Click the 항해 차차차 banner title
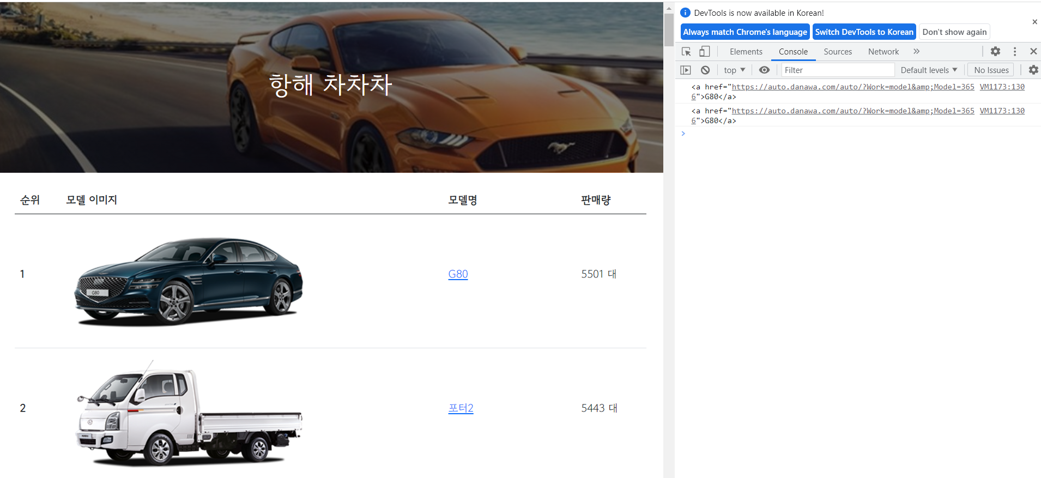 [330, 84]
